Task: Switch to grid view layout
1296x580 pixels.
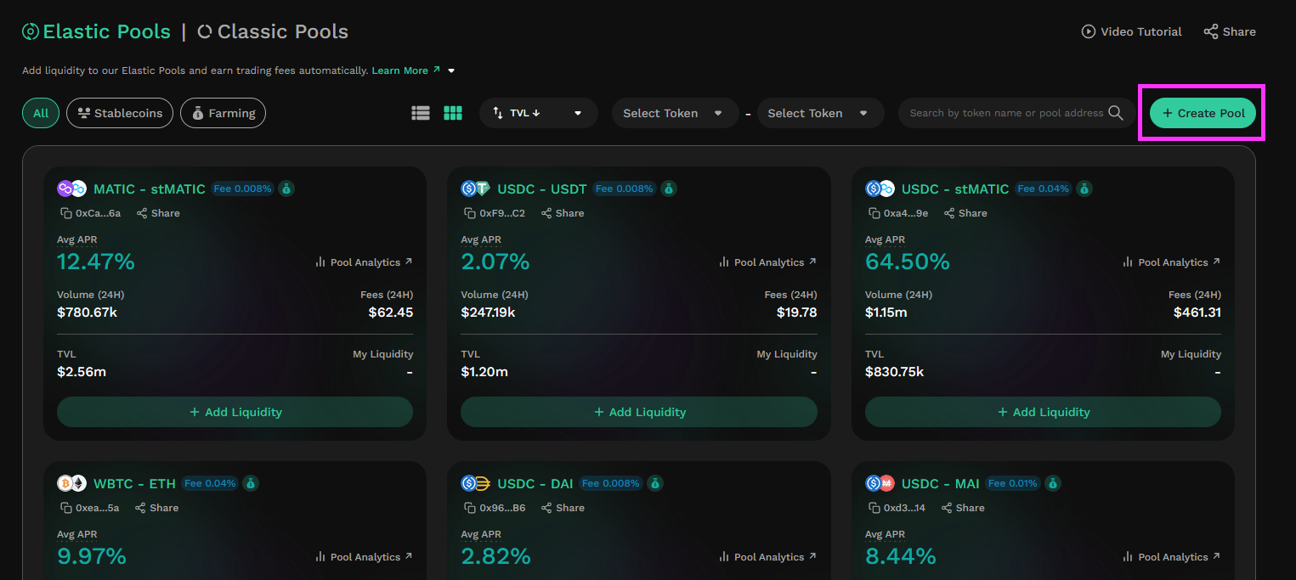Action: 453,113
